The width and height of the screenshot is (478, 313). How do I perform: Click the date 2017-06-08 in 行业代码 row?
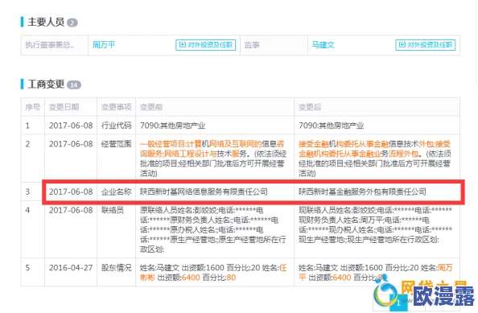[71, 126]
